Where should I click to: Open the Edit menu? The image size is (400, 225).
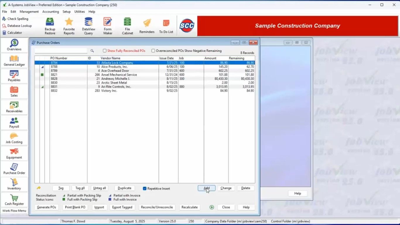point(13,12)
